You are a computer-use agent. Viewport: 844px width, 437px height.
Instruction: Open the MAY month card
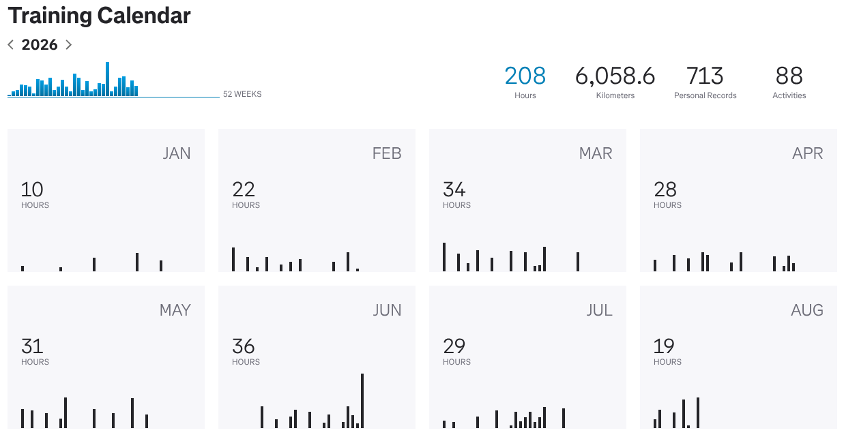point(106,357)
